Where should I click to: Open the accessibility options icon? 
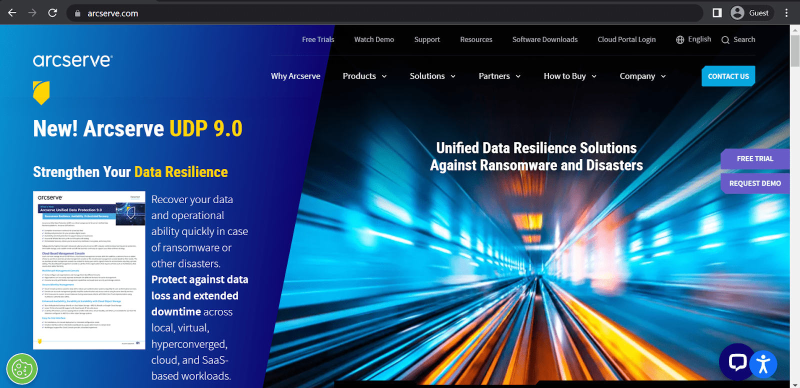(763, 363)
